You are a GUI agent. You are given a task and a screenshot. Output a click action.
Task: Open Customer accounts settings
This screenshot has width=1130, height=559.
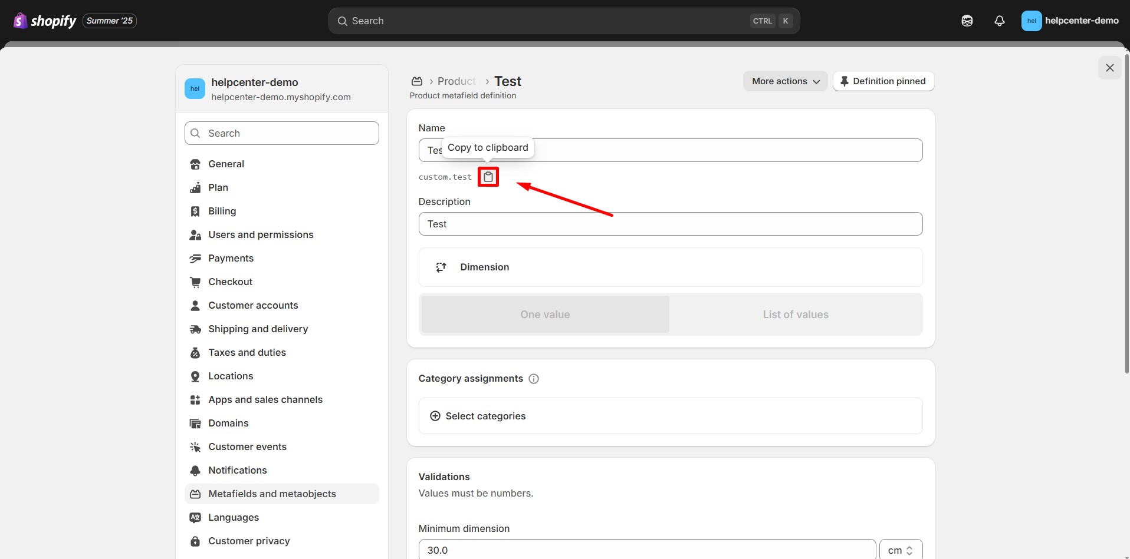click(253, 305)
